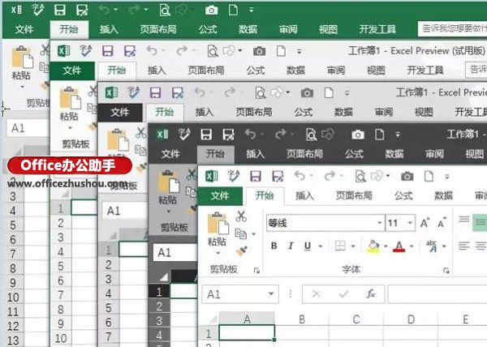Copy selection in front window clipboard group
The height and width of the screenshot is (347, 487).
click(x=241, y=233)
